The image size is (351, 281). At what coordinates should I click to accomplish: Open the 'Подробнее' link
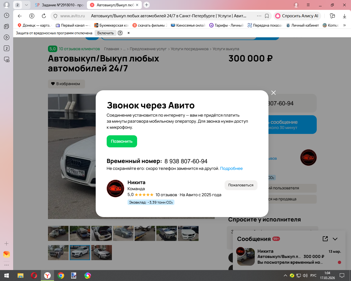pos(231,168)
